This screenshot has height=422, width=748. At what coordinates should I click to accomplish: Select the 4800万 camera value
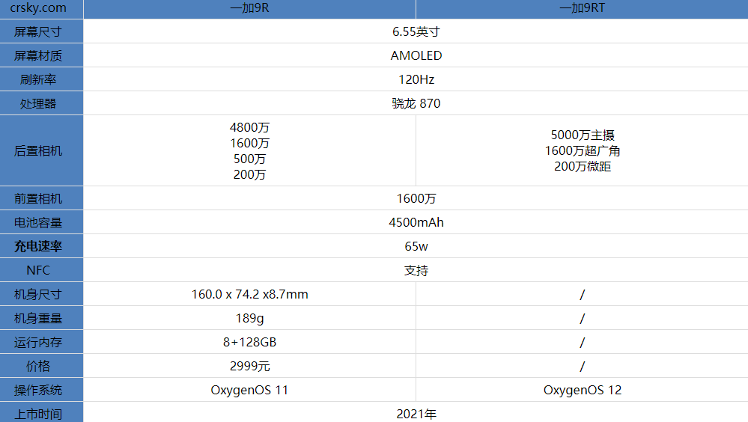click(249, 127)
